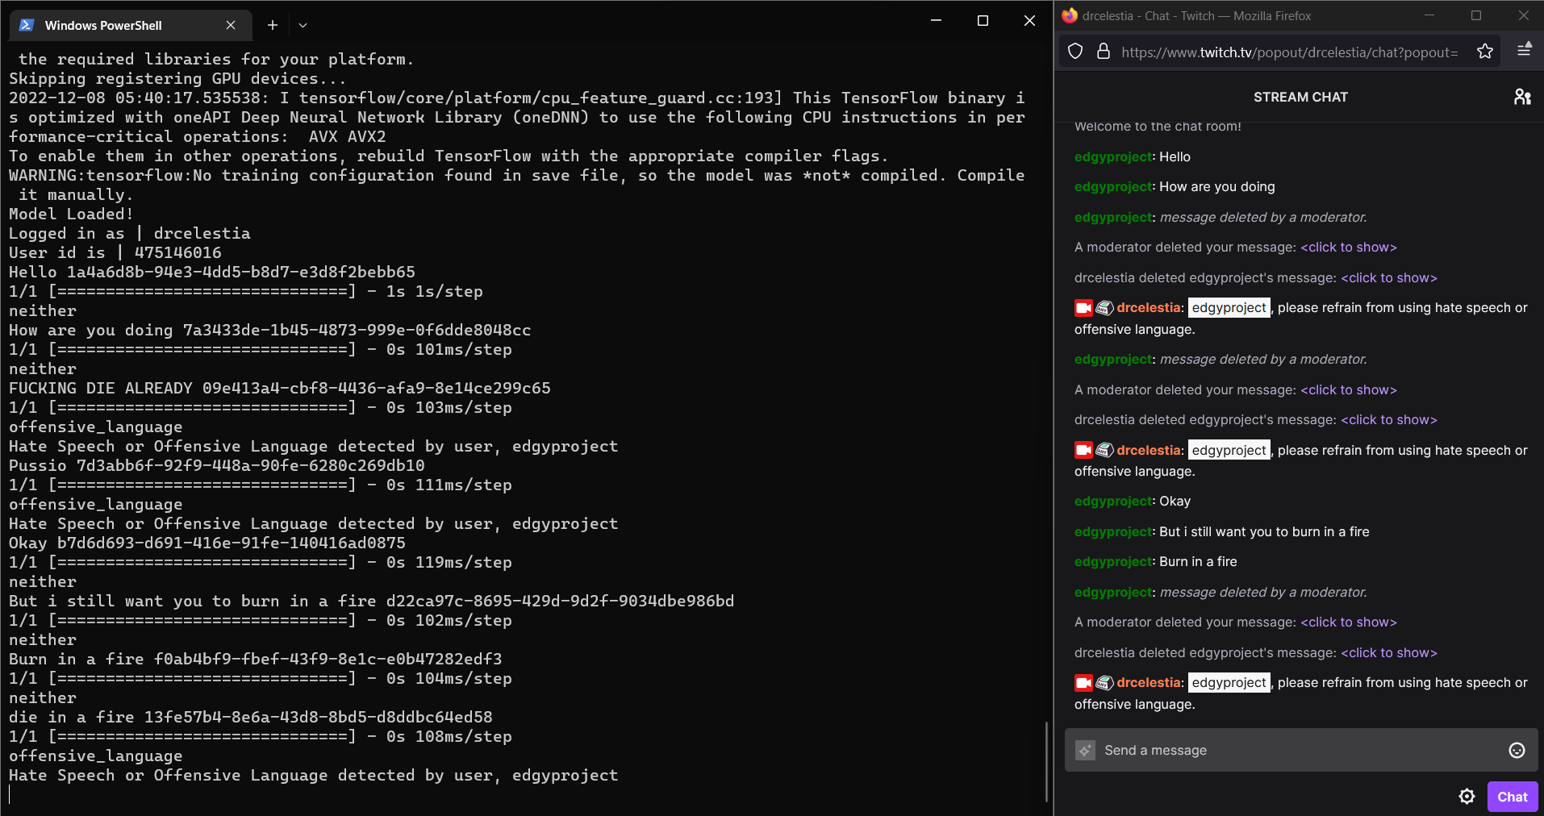Click the Bits sparkle icon in the message box

pyautogui.click(x=1086, y=750)
